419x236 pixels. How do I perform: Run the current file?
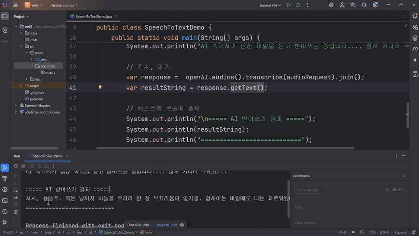pyautogui.click(x=288, y=5)
